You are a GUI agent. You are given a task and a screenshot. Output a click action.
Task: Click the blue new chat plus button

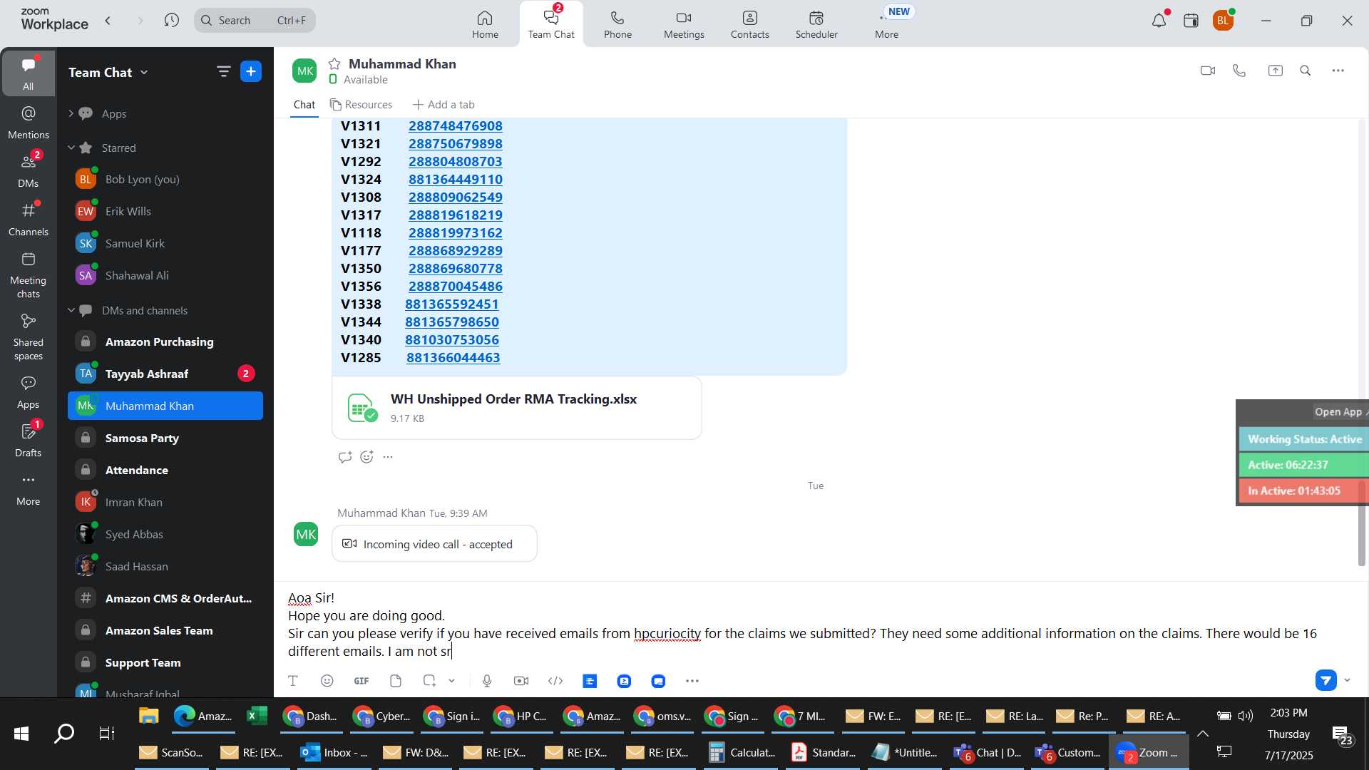coord(251,71)
